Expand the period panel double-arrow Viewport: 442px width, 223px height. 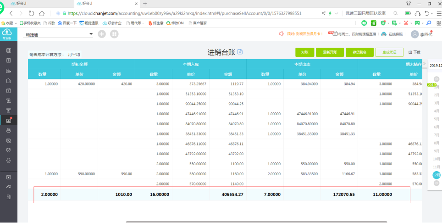[x=425, y=63]
